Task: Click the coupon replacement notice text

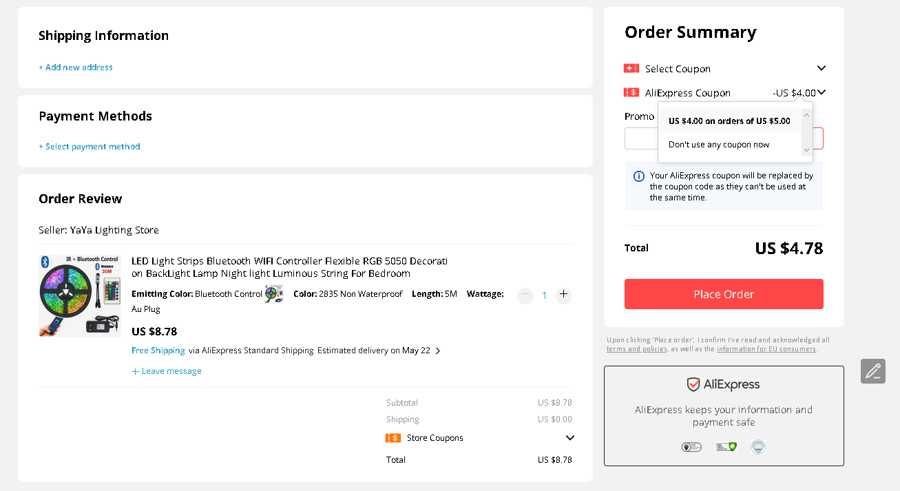Action: click(731, 187)
